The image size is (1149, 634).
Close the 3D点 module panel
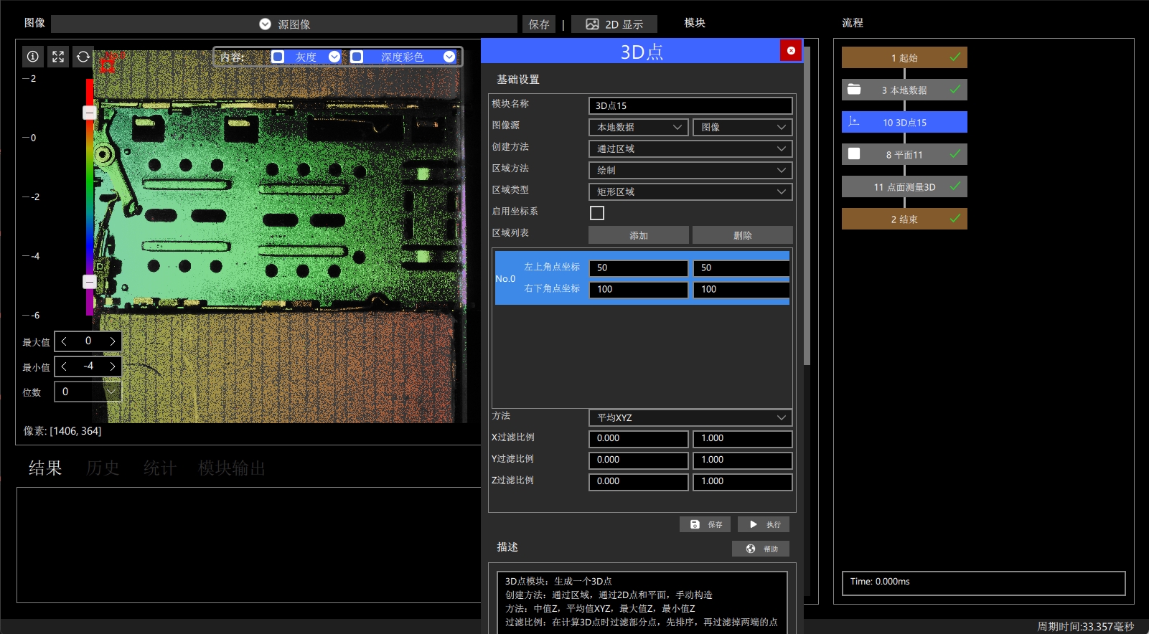pos(791,50)
